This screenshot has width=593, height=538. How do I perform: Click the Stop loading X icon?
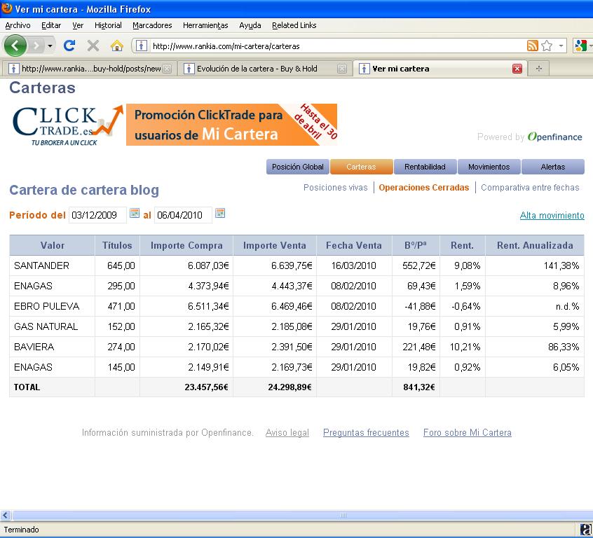pyautogui.click(x=93, y=46)
